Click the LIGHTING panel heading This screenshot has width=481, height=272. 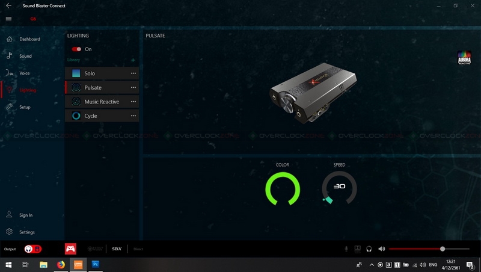click(x=78, y=36)
